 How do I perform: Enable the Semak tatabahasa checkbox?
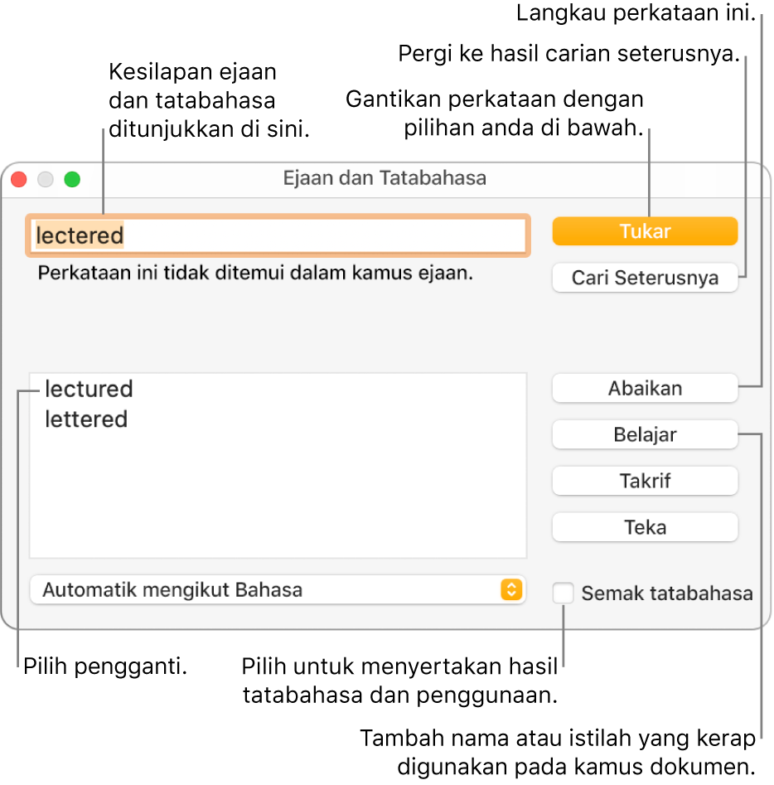point(564,594)
